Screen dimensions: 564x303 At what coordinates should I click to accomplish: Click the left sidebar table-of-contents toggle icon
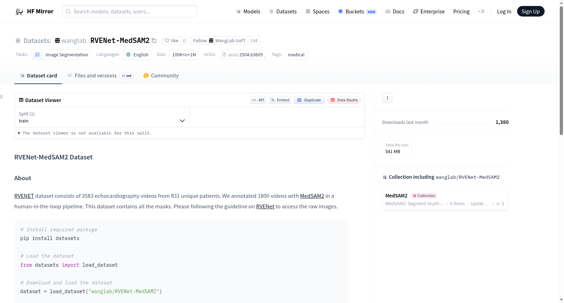[1, 97]
